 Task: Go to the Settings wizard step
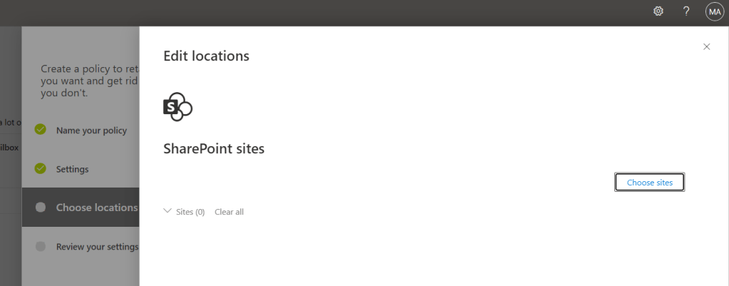[x=73, y=170]
